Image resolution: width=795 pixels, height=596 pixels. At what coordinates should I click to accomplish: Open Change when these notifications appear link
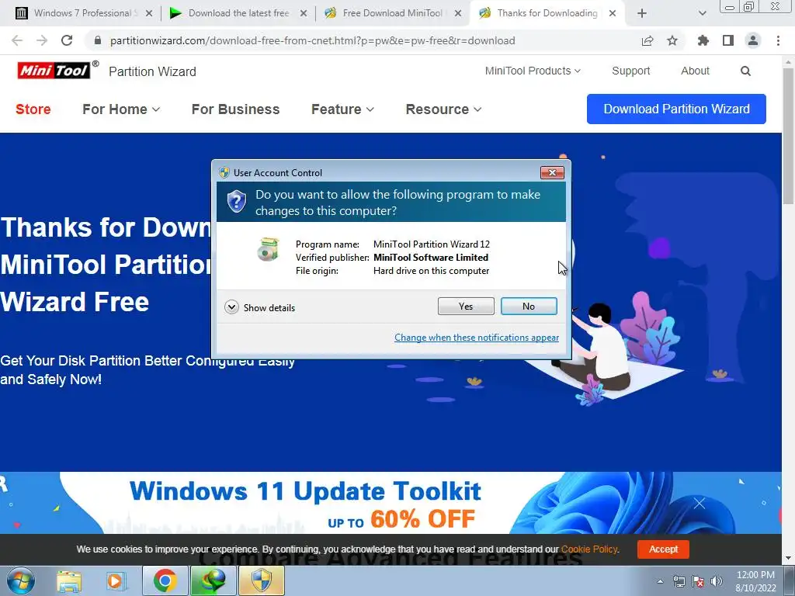click(x=477, y=338)
